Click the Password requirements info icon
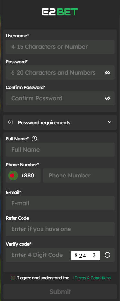The width and height of the screenshot is (120, 301). (11, 122)
